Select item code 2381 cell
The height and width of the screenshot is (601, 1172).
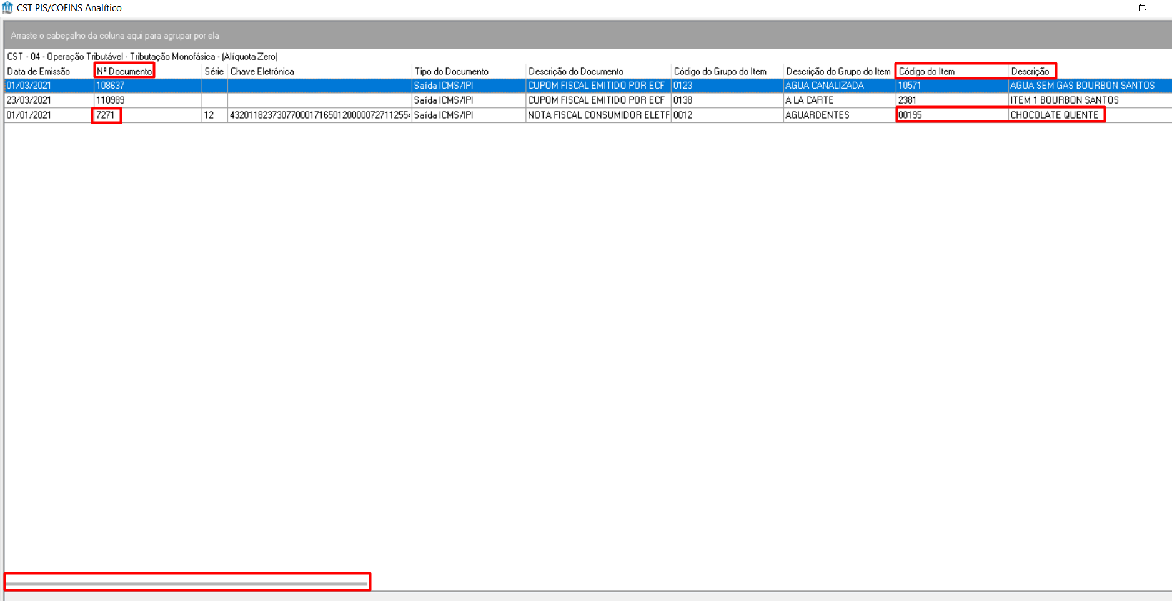952,100
